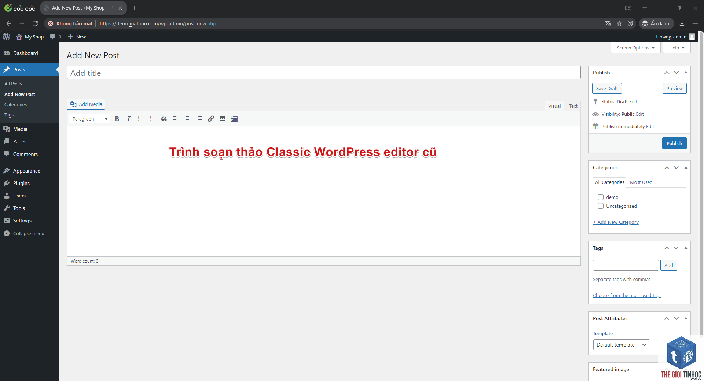Click the shield protection icon
This screenshot has width=704, height=381.
pos(630,23)
